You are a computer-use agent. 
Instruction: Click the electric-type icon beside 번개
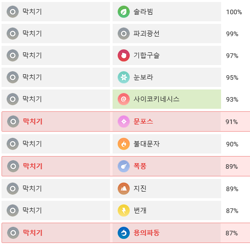(x=124, y=210)
